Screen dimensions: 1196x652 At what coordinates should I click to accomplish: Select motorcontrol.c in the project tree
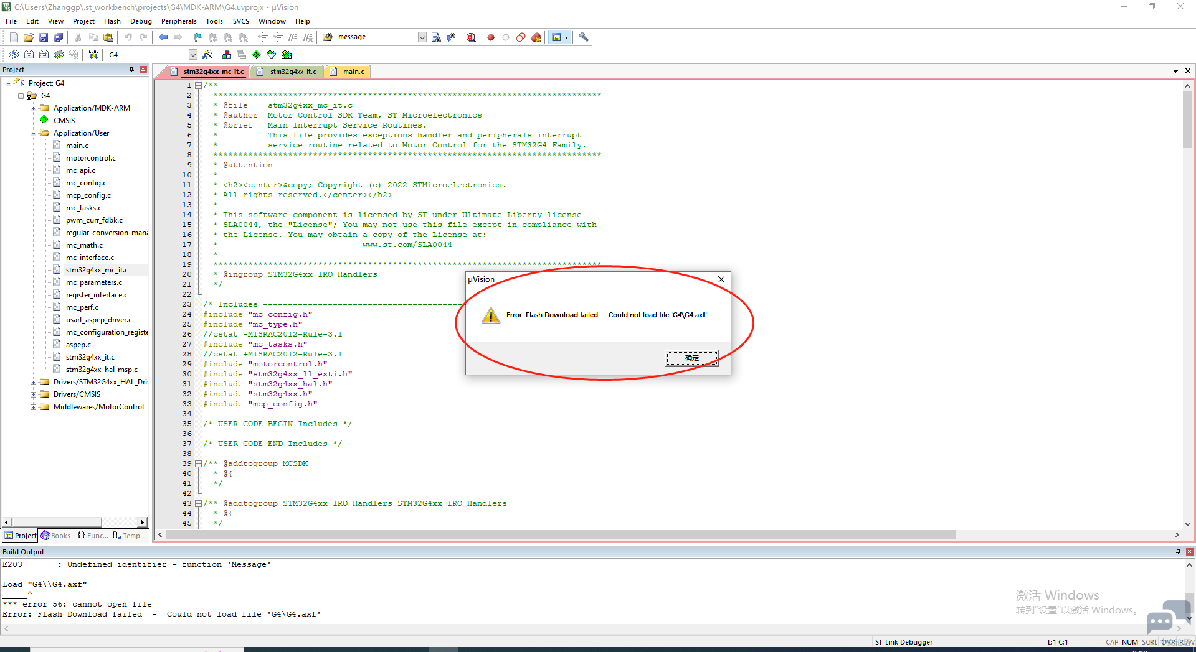click(90, 158)
